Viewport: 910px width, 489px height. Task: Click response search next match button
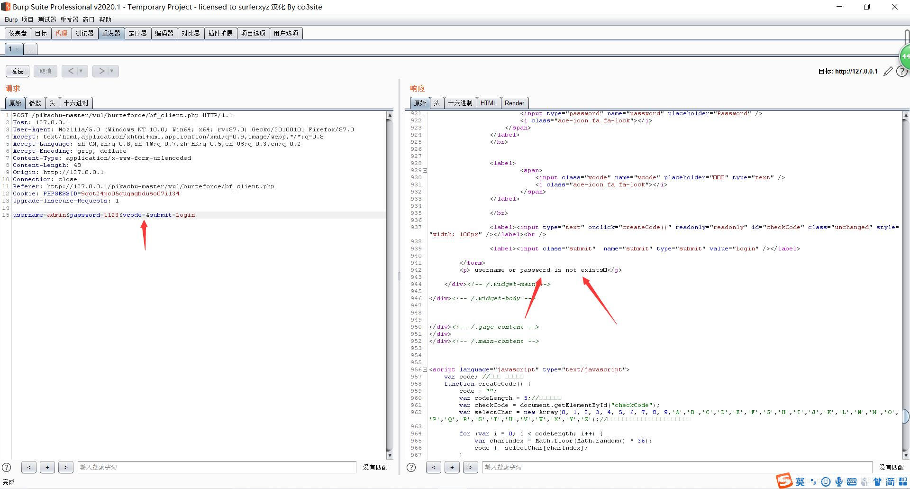(471, 467)
